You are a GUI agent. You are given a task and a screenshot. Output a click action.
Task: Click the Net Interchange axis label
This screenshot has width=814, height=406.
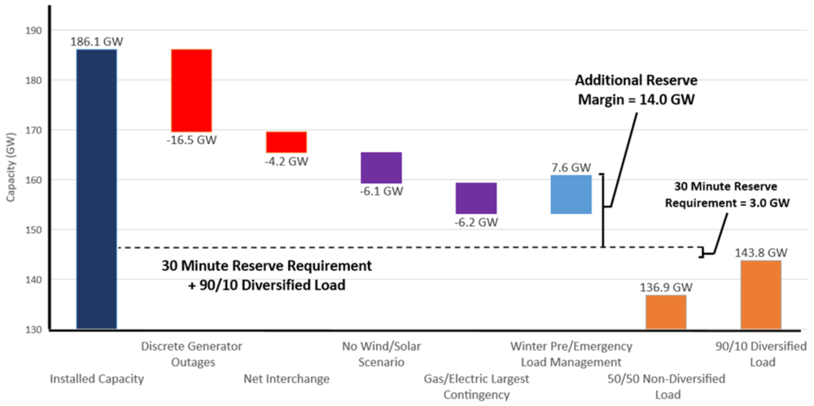coord(287,379)
